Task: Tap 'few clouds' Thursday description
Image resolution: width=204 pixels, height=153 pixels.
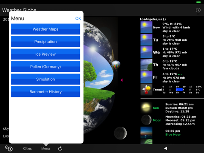Action: click(171, 68)
